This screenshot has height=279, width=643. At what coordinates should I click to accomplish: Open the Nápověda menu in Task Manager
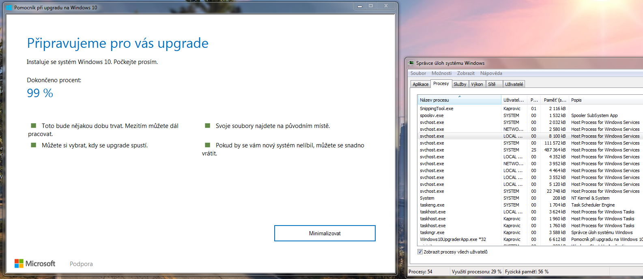click(491, 73)
